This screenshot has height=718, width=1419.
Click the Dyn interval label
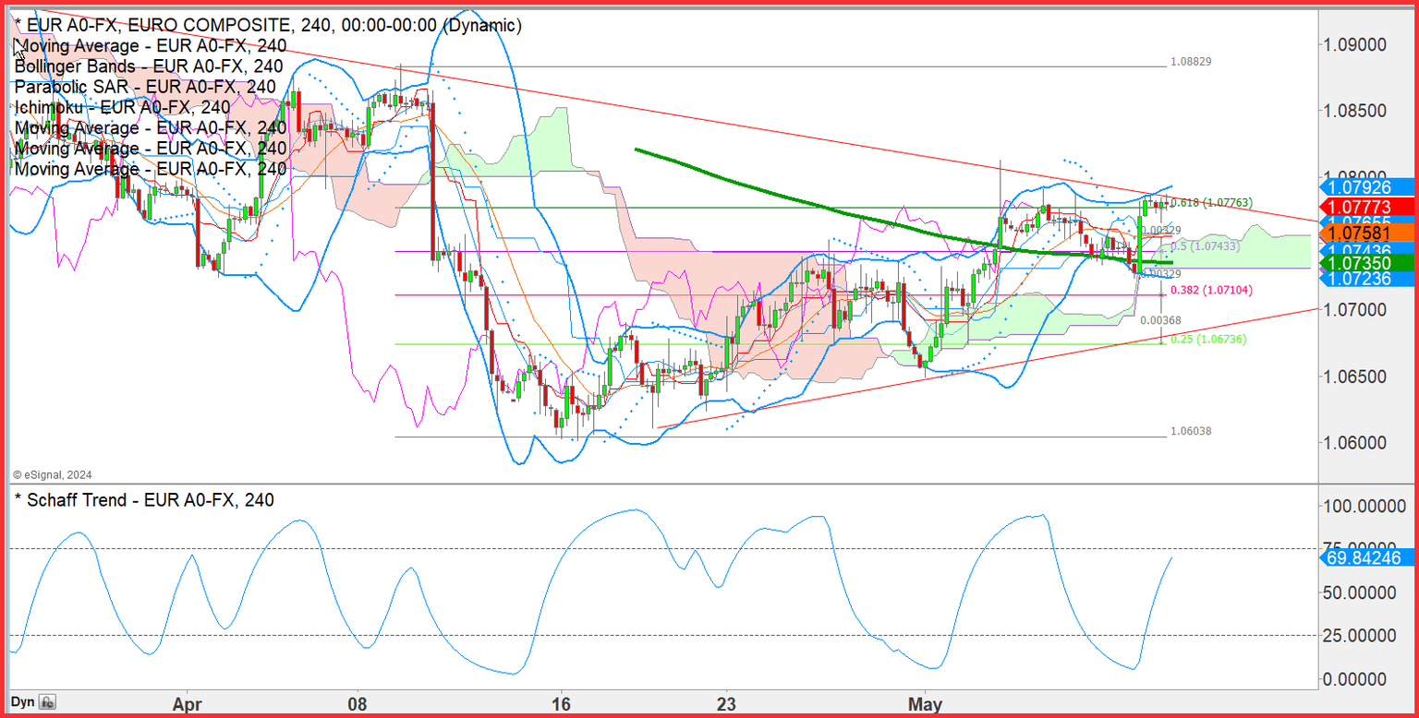tap(22, 701)
